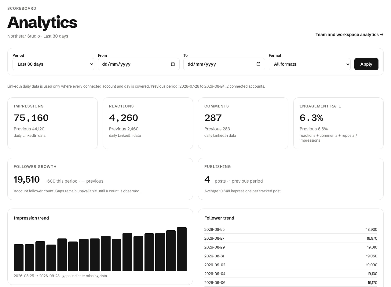
Task: Click the follower value 19,050
Action: pyautogui.click(x=372, y=256)
